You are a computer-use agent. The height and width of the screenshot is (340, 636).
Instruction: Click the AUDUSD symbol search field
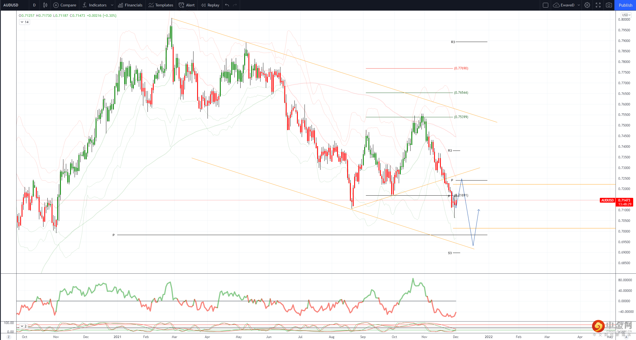coord(11,5)
